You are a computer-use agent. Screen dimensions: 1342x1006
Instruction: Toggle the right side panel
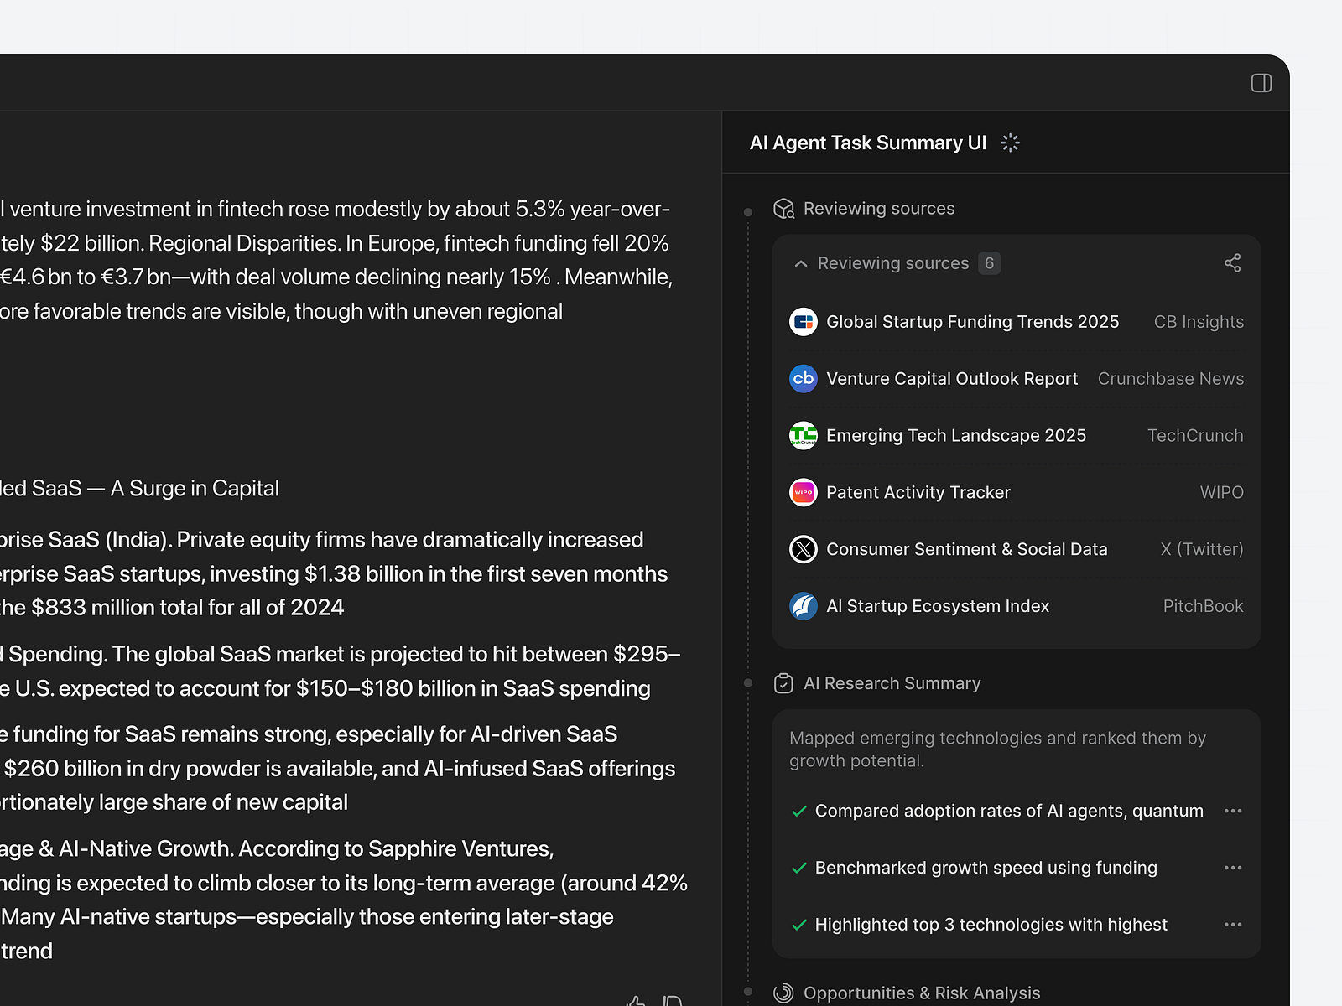[x=1260, y=82]
